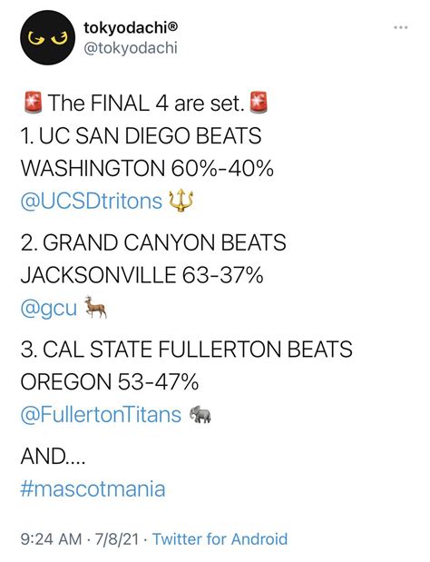The width and height of the screenshot is (430, 562).
Task: Click the siren emoji after 'are set.'
Action: click(x=259, y=103)
